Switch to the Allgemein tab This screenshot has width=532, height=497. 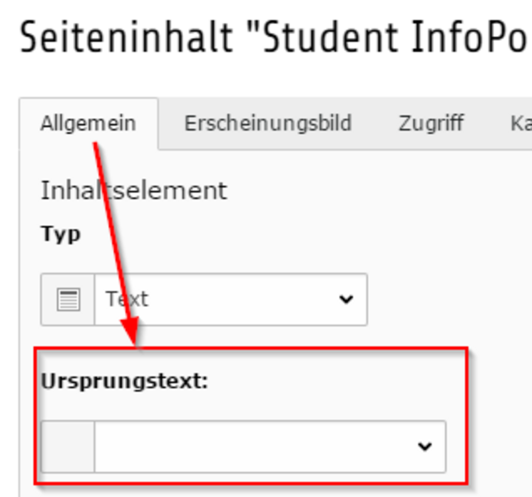88,123
